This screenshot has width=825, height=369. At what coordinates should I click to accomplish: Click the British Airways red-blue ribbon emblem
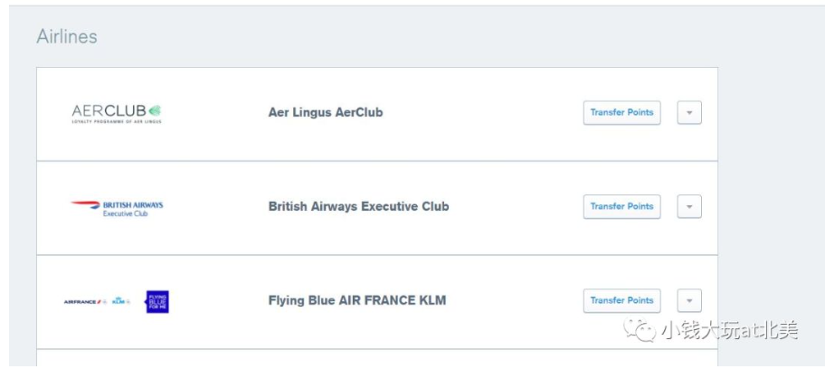(x=85, y=204)
